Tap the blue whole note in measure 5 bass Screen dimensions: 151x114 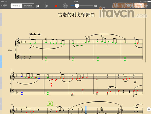[x=22, y=93]
